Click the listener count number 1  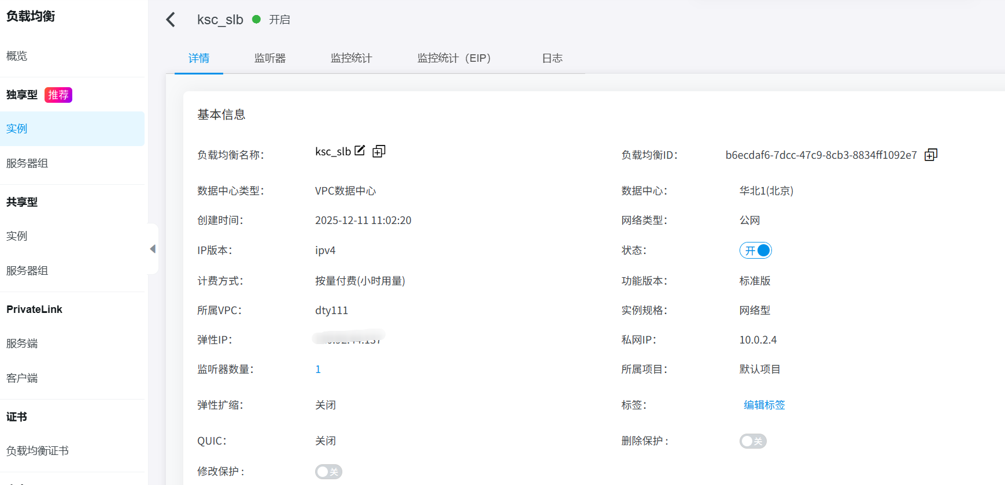(x=318, y=370)
